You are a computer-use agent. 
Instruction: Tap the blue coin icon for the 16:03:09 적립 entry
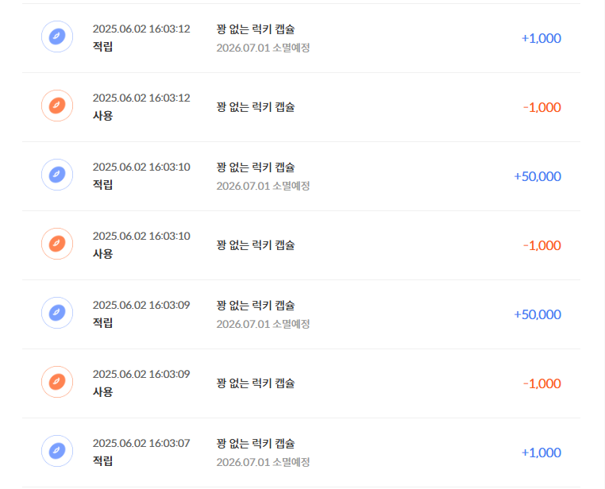coord(57,313)
